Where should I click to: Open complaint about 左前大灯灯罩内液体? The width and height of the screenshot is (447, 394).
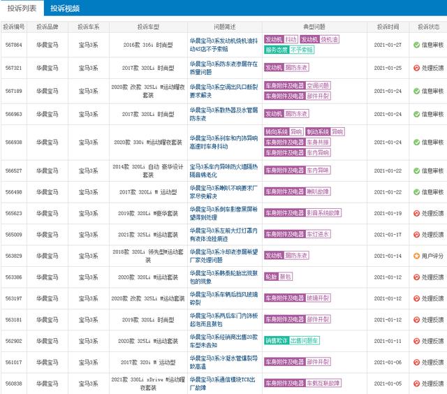[223, 234]
